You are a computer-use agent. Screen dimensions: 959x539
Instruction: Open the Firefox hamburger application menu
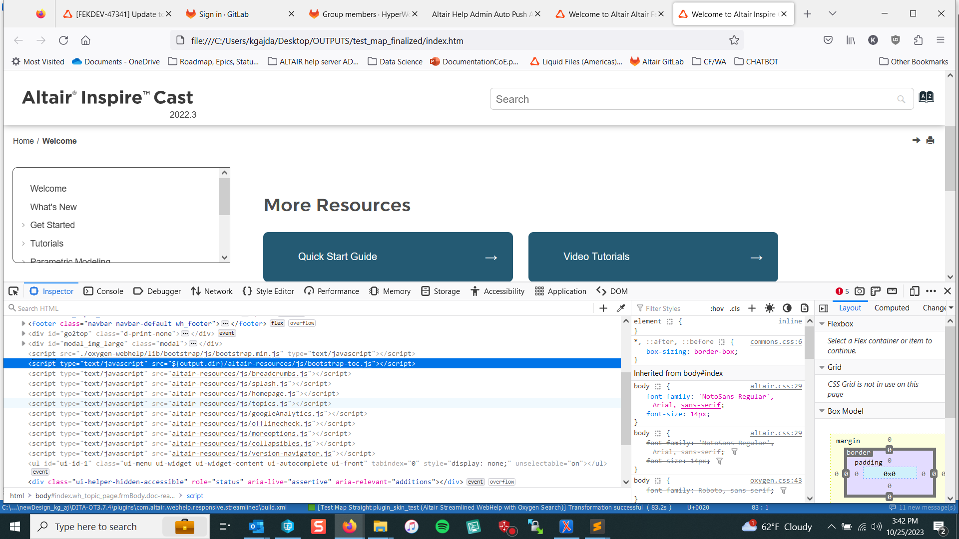[x=941, y=40]
